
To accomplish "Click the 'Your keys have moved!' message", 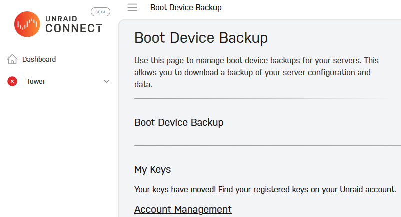I will coord(265,189).
